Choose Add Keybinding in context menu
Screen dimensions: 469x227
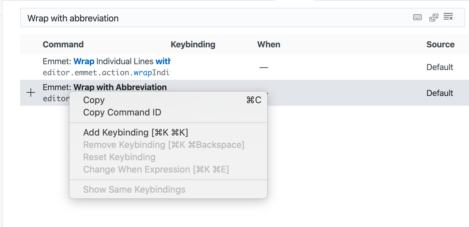(136, 133)
